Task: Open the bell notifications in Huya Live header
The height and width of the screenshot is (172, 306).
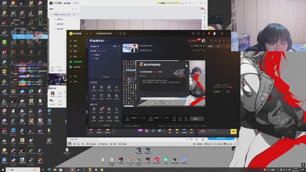Action: (x=203, y=34)
